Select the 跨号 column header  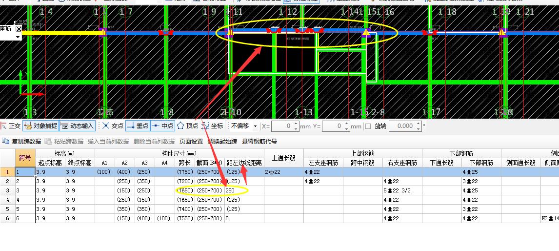pos(25,158)
